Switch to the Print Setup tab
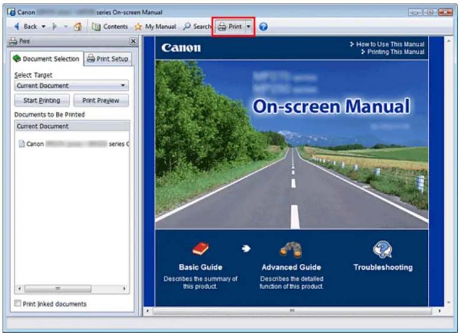 108,59
